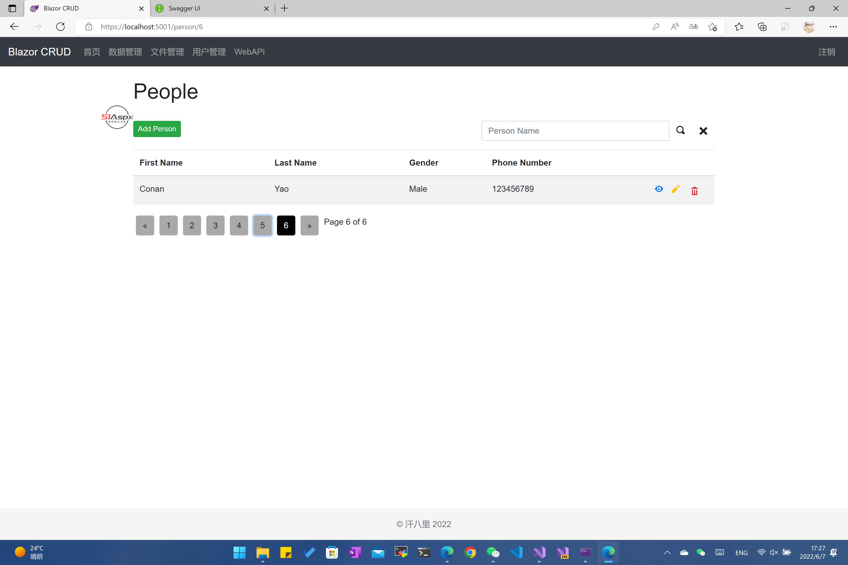Viewport: 848px width, 565px height.
Task: Click next page » button
Action: (309, 225)
